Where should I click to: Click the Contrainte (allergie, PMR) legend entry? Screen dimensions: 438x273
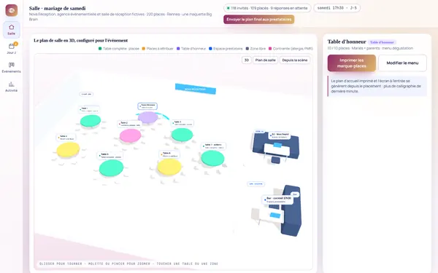pyautogui.click(x=291, y=49)
